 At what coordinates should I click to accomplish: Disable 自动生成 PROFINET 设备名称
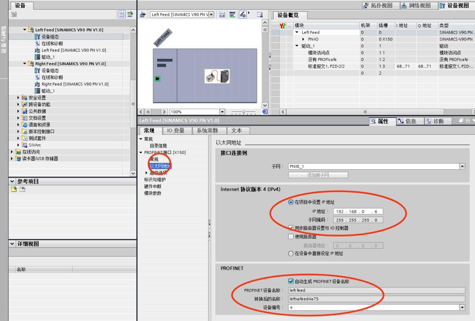click(x=291, y=282)
